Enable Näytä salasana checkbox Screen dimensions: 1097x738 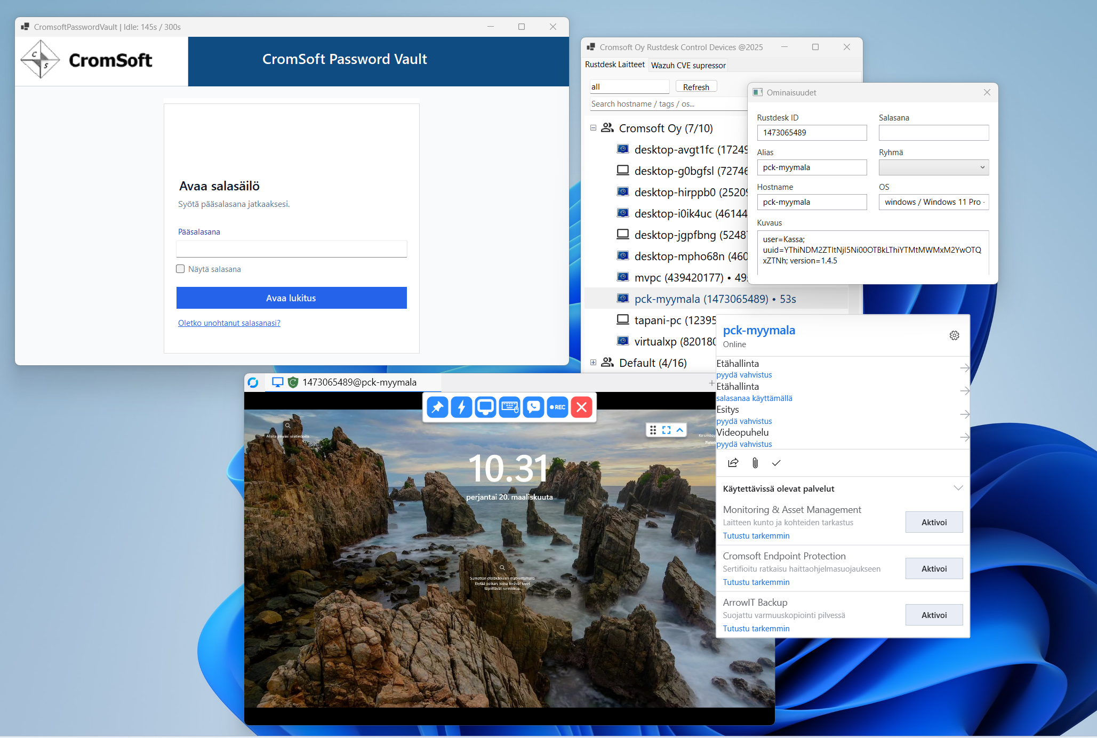pos(181,269)
